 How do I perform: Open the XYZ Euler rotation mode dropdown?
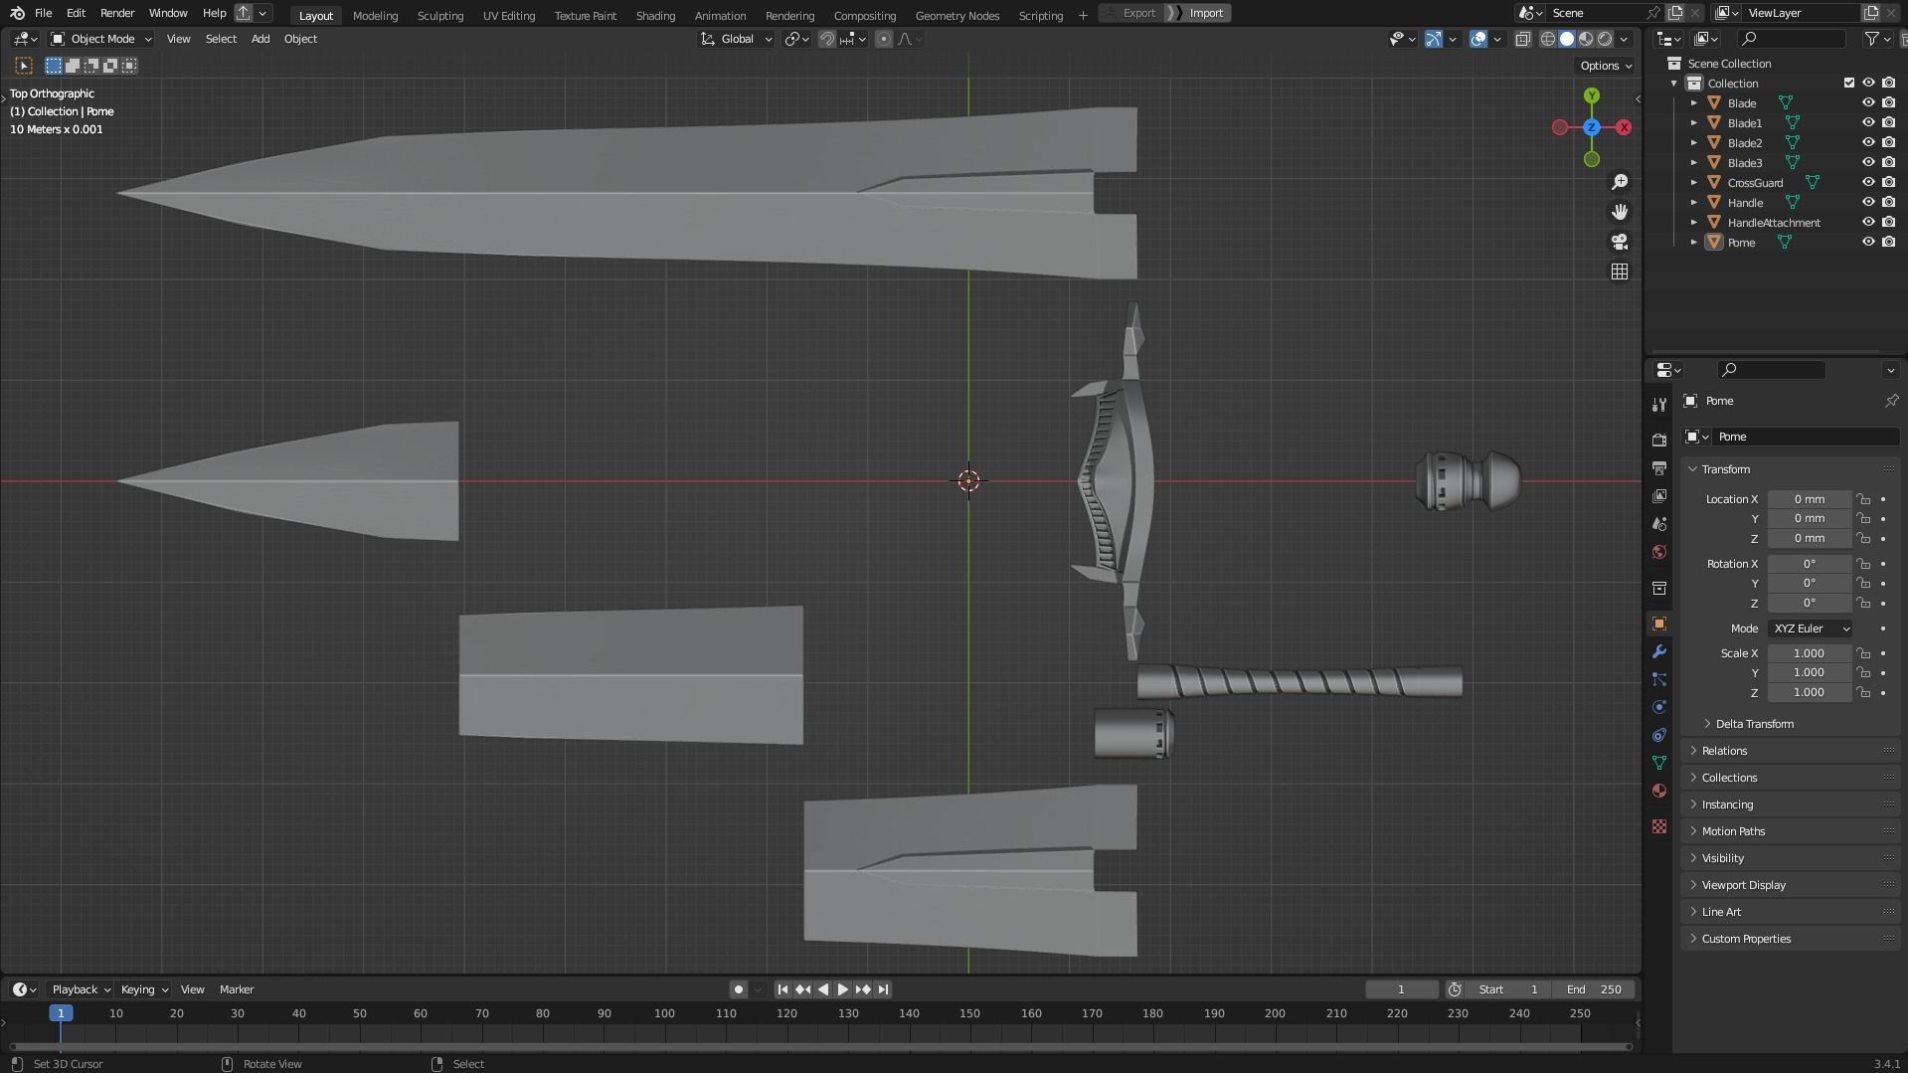[1810, 628]
